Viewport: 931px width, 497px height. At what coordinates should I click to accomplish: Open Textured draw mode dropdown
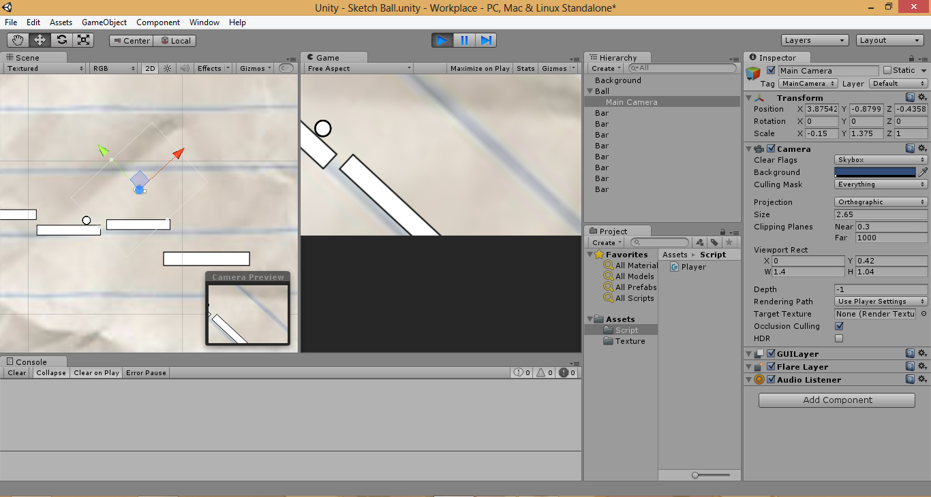pos(44,68)
